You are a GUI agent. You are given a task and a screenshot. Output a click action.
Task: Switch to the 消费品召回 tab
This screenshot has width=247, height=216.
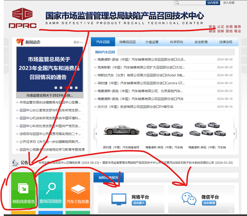point(127,42)
